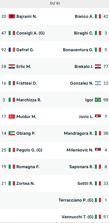Open player Frattesi D.
Image resolution: width=109 pixels, height=223 pixels.
point(27,83)
